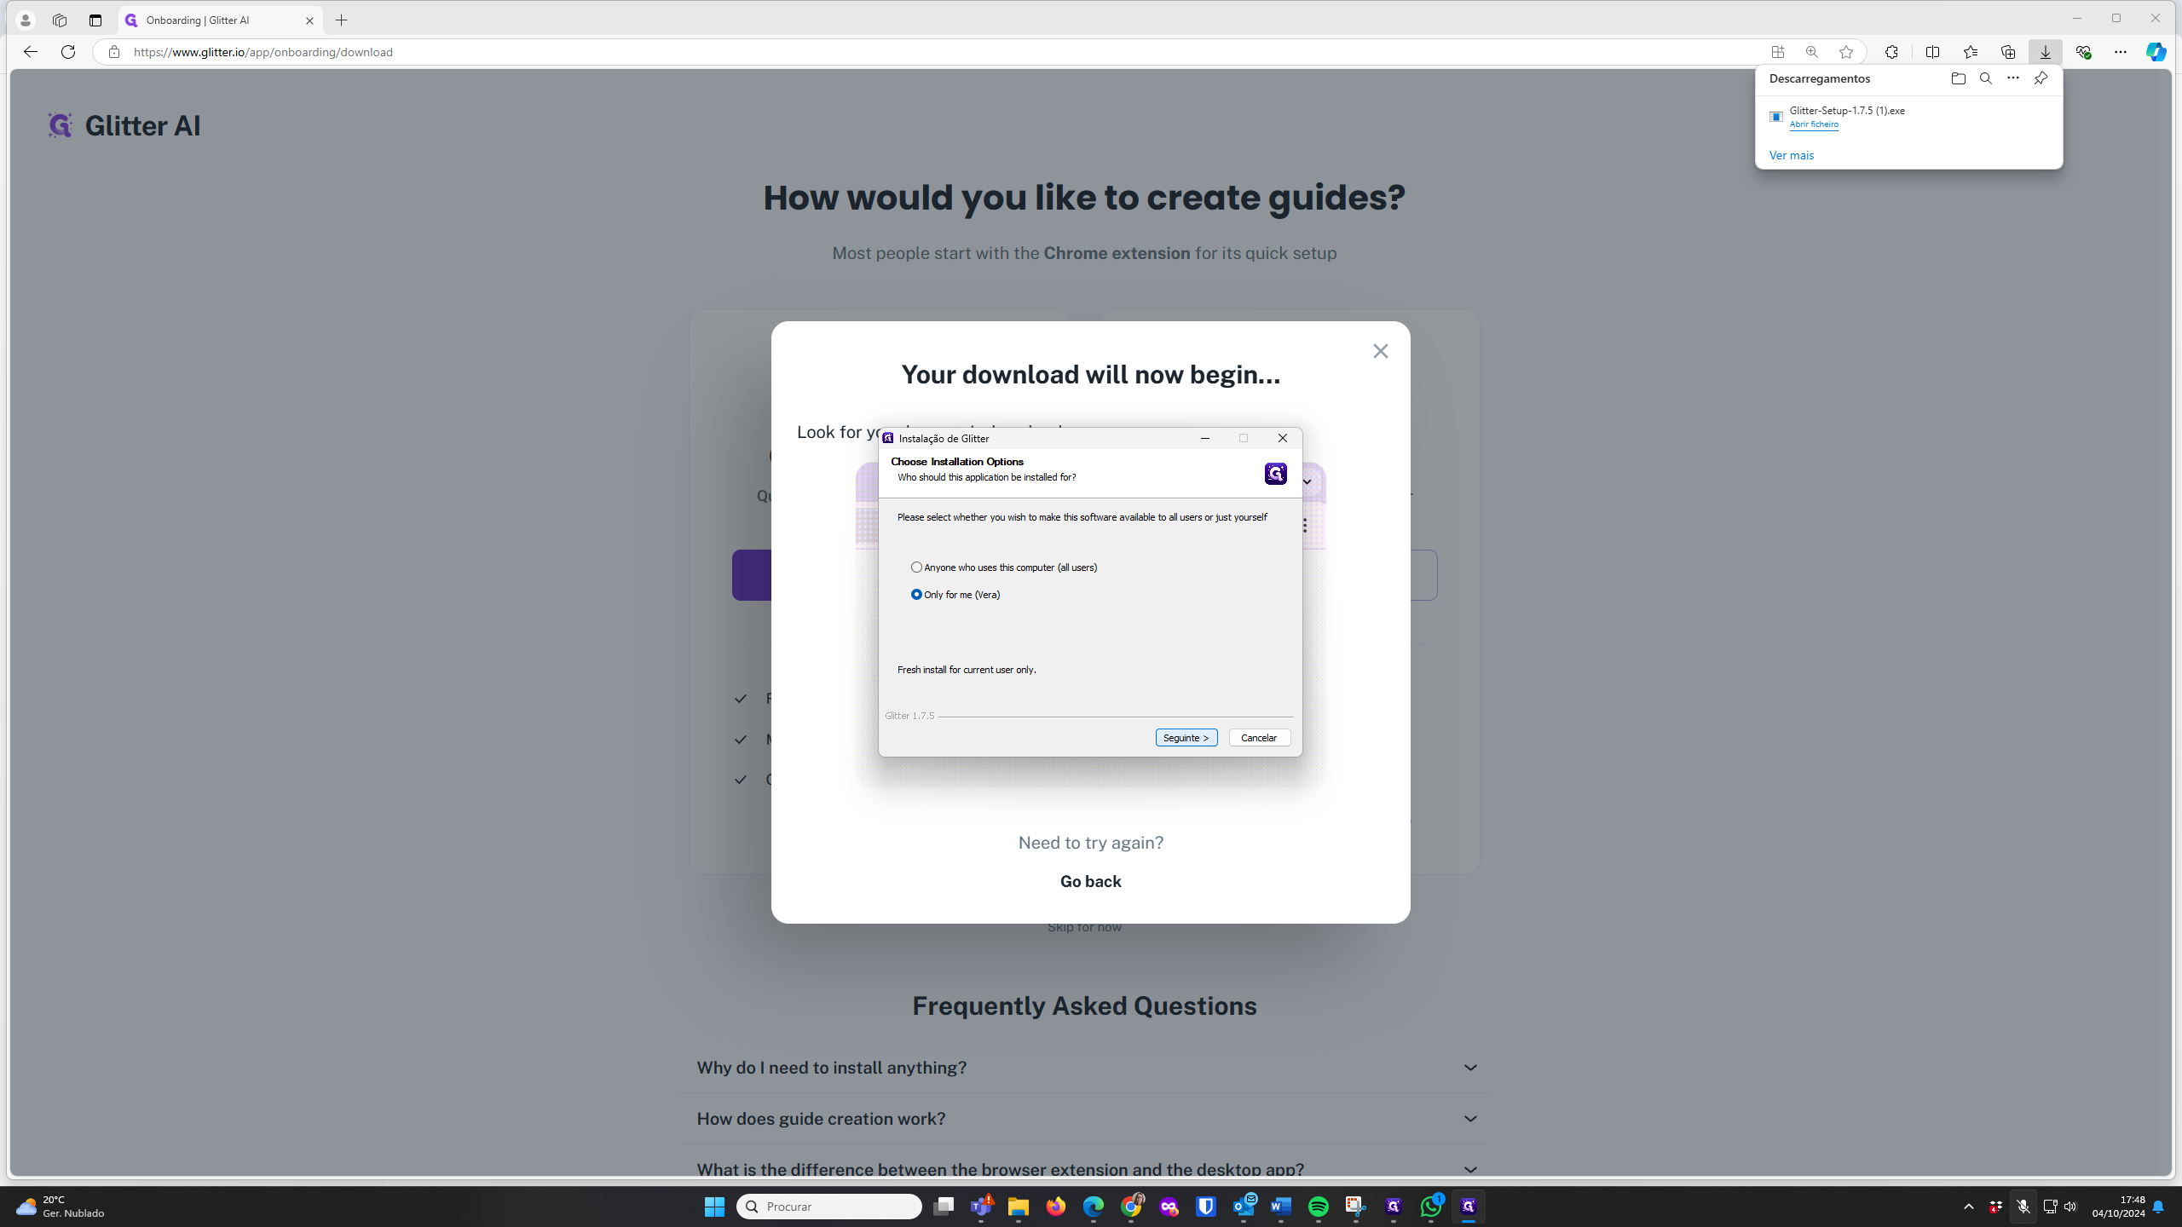2182x1227 pixels.
Task: View site information padlock icon
Action: tap(113, 52)
